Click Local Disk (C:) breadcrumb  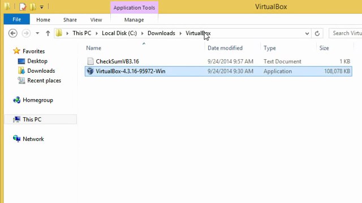tap(119, 33)
